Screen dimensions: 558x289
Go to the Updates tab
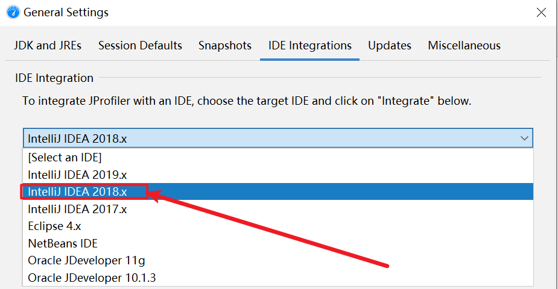pos(390,45)
